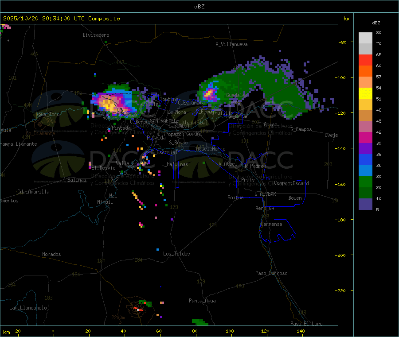Image resolution: width=399 pixels, height=337 pixels.
Task: Click the G_Campos label
Action: [x=301, y=129]
